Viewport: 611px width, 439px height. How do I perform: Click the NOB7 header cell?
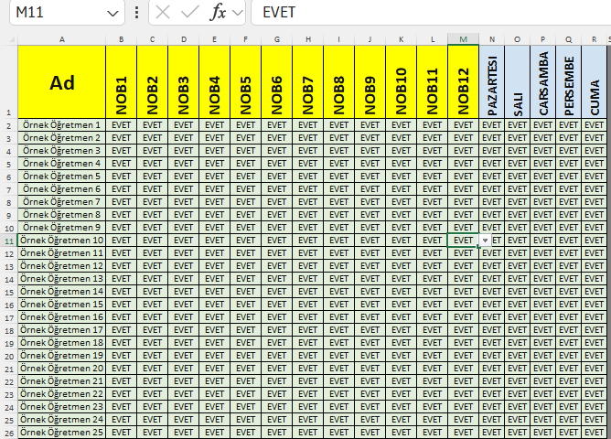click(308, 82)
